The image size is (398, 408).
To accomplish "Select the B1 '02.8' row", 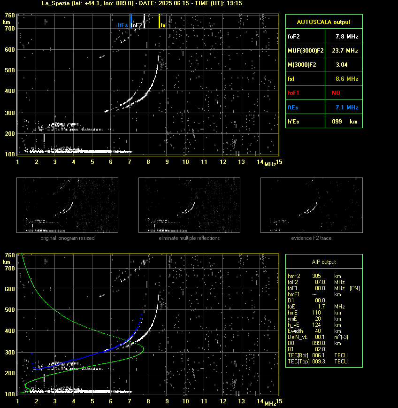I will (x=306, y=349).
